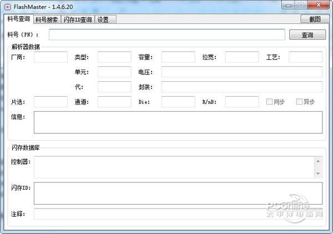Enable the 同步 checkbox
The width and height of the screenshot is (333, 234).
(275, 102)
